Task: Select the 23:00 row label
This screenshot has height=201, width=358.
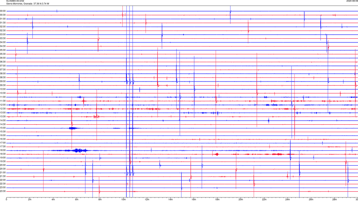Action: click(3, 188)
